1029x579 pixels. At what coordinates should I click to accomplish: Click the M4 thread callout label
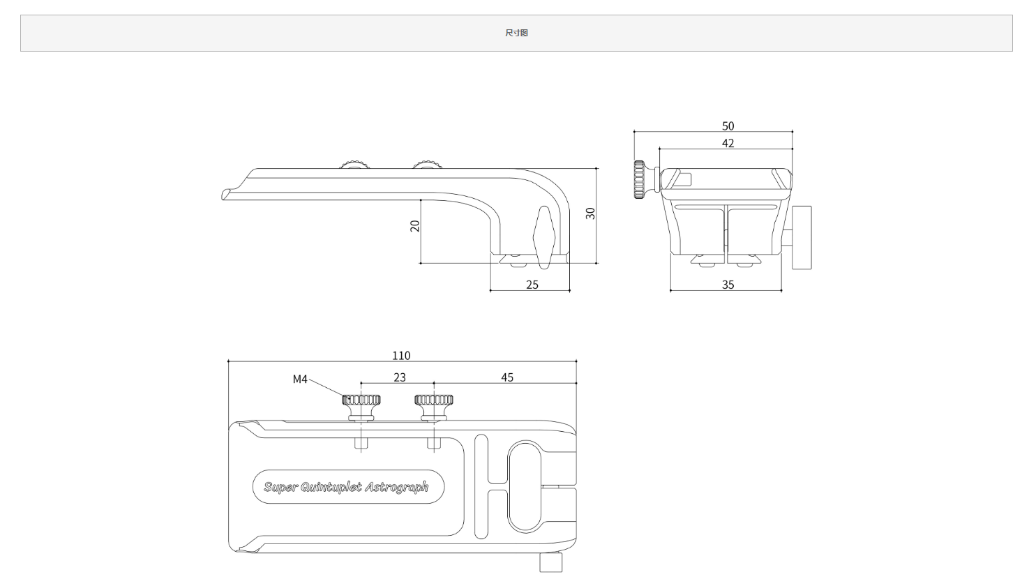(299, 379)
